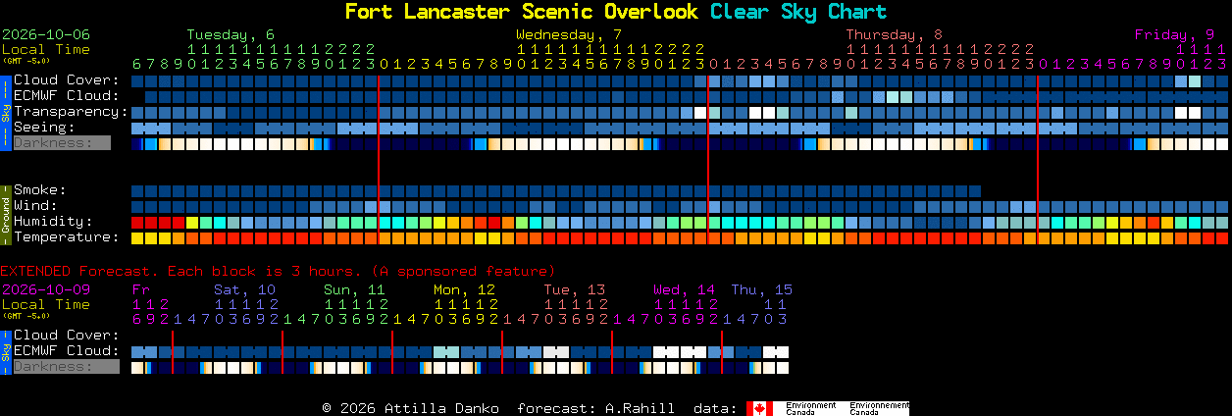1232x416 pixels.
Task: Select the date 2026-10-09 label
Action: (x=45, y=289)
